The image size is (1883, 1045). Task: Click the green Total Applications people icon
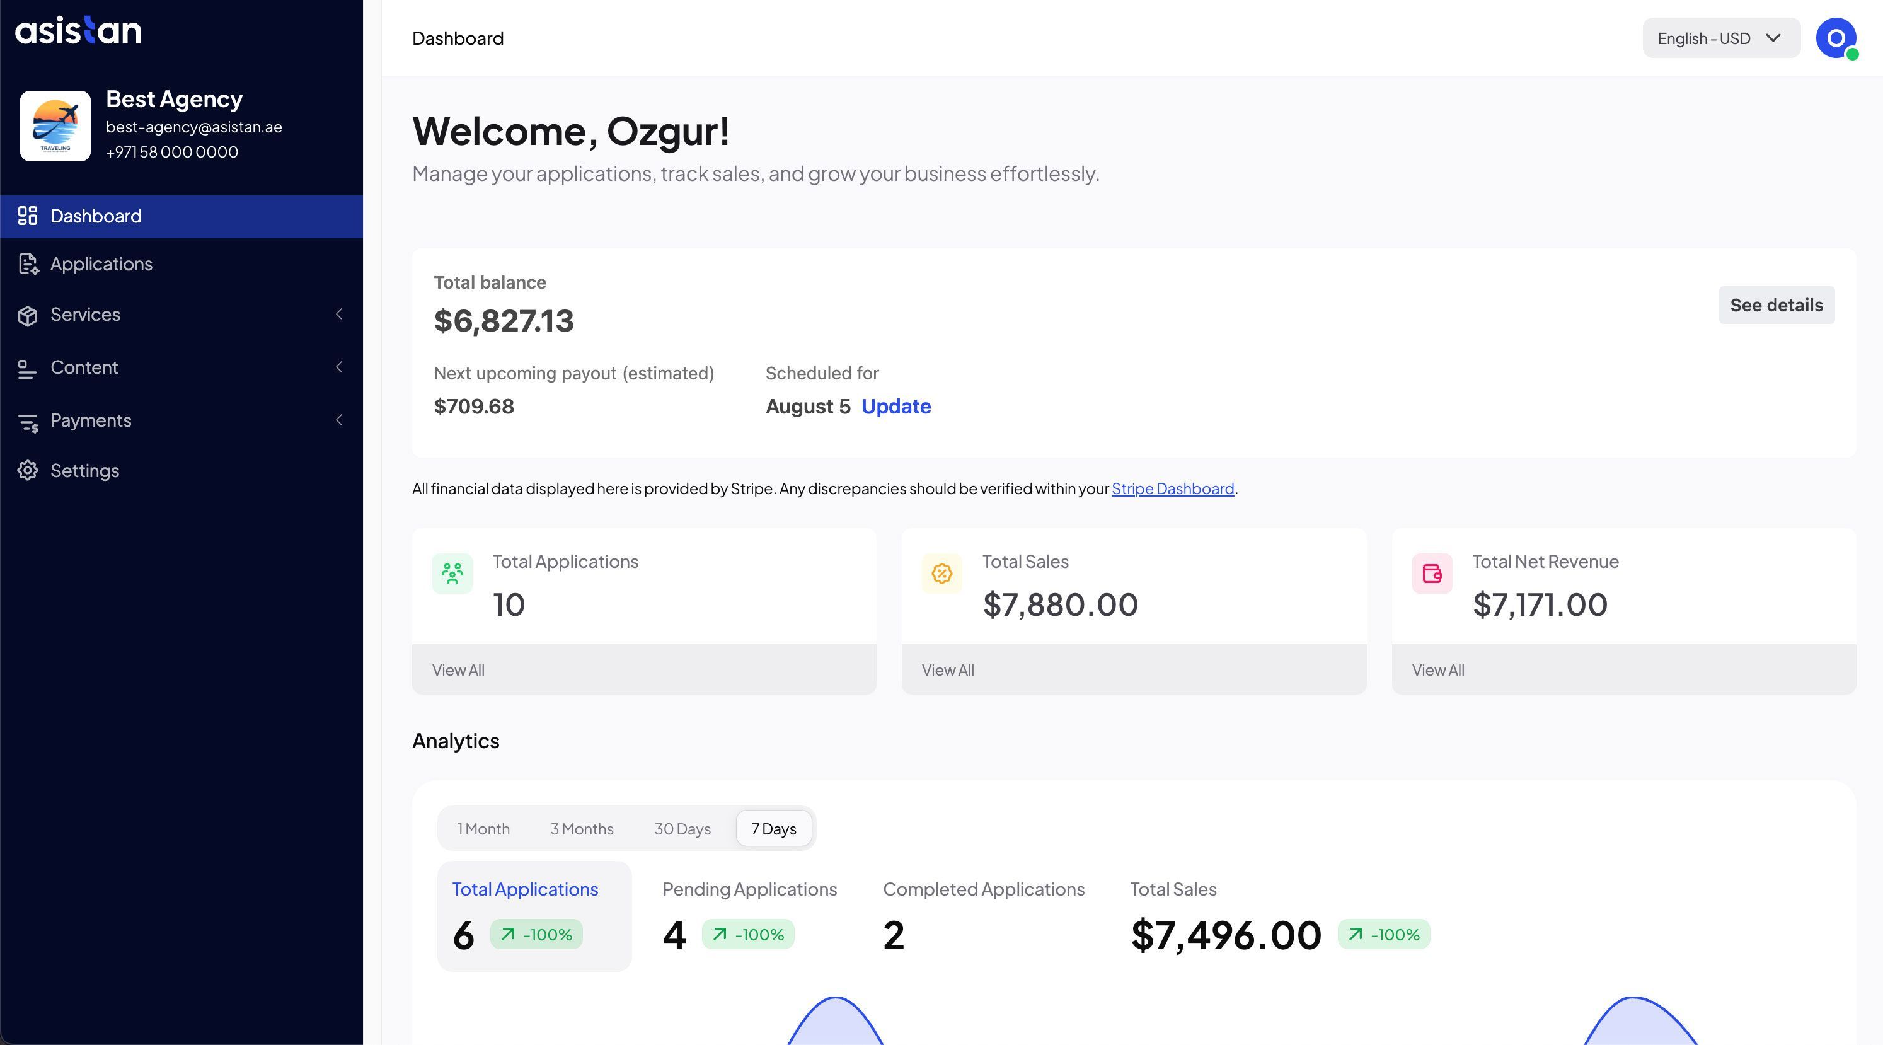452,574
